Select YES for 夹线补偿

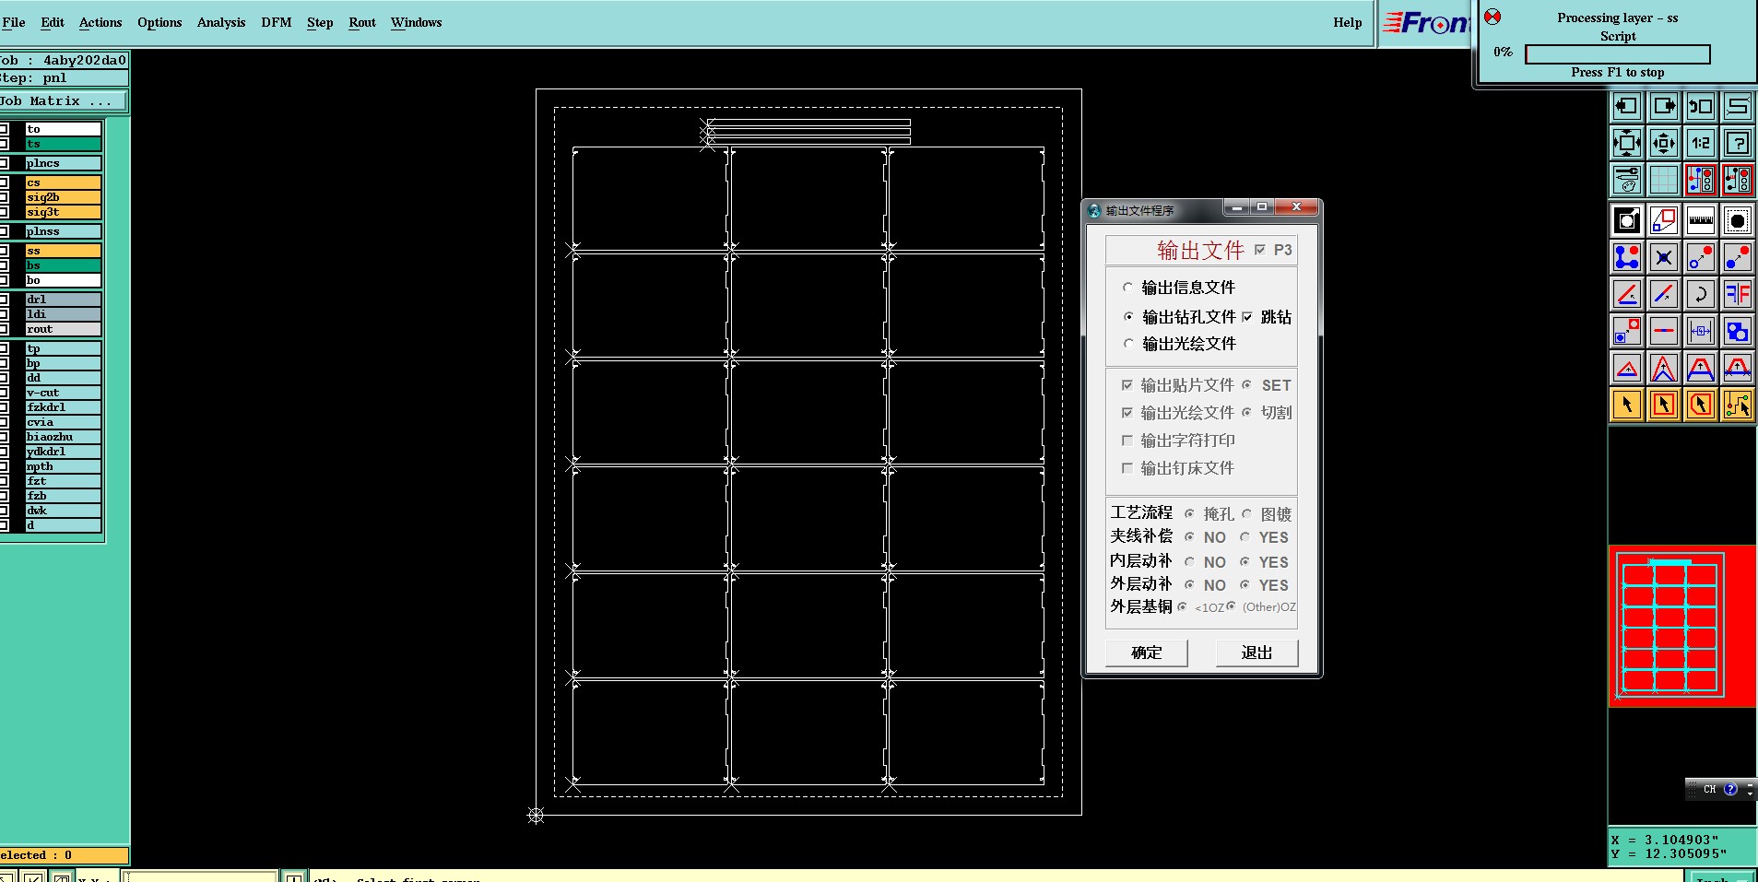click(x=1245, y=537)
